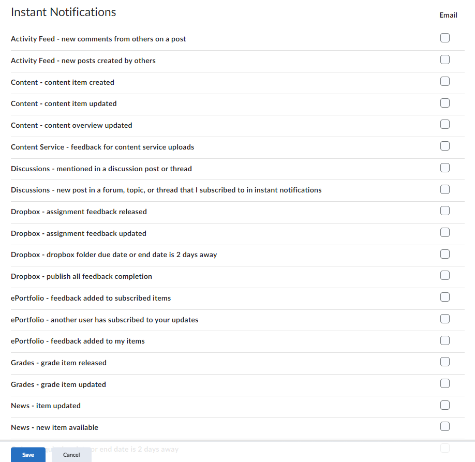This screenshot has height=462, width=475.
Task: Check email for assignment feedback updated
Action: (x=444, y=232)
